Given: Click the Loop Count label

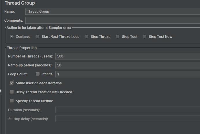Looking at the screenshot, I should (x=18, y=74).
